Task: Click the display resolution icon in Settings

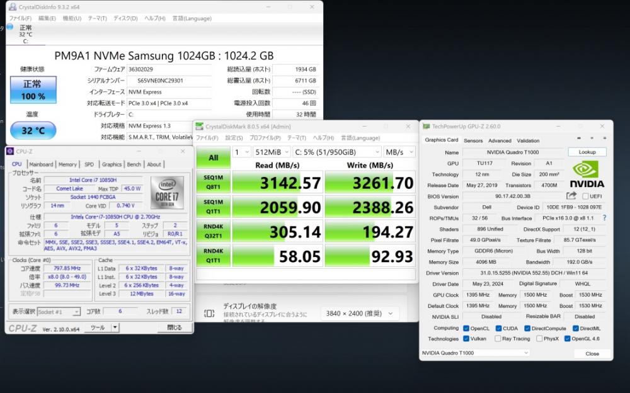Action: click(209, 313)
